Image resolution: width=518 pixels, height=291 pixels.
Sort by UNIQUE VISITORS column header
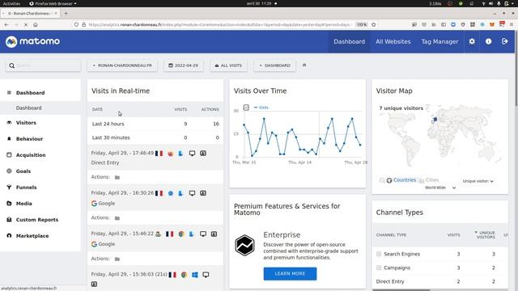tap(486, 235)
